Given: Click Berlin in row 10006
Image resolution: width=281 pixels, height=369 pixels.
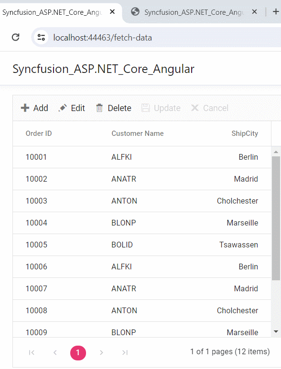Looking at the screenshot, I should pos(248,266).
